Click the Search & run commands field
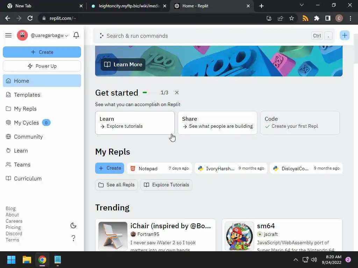This screenshot has height=268, width=358. pos(214,36)
